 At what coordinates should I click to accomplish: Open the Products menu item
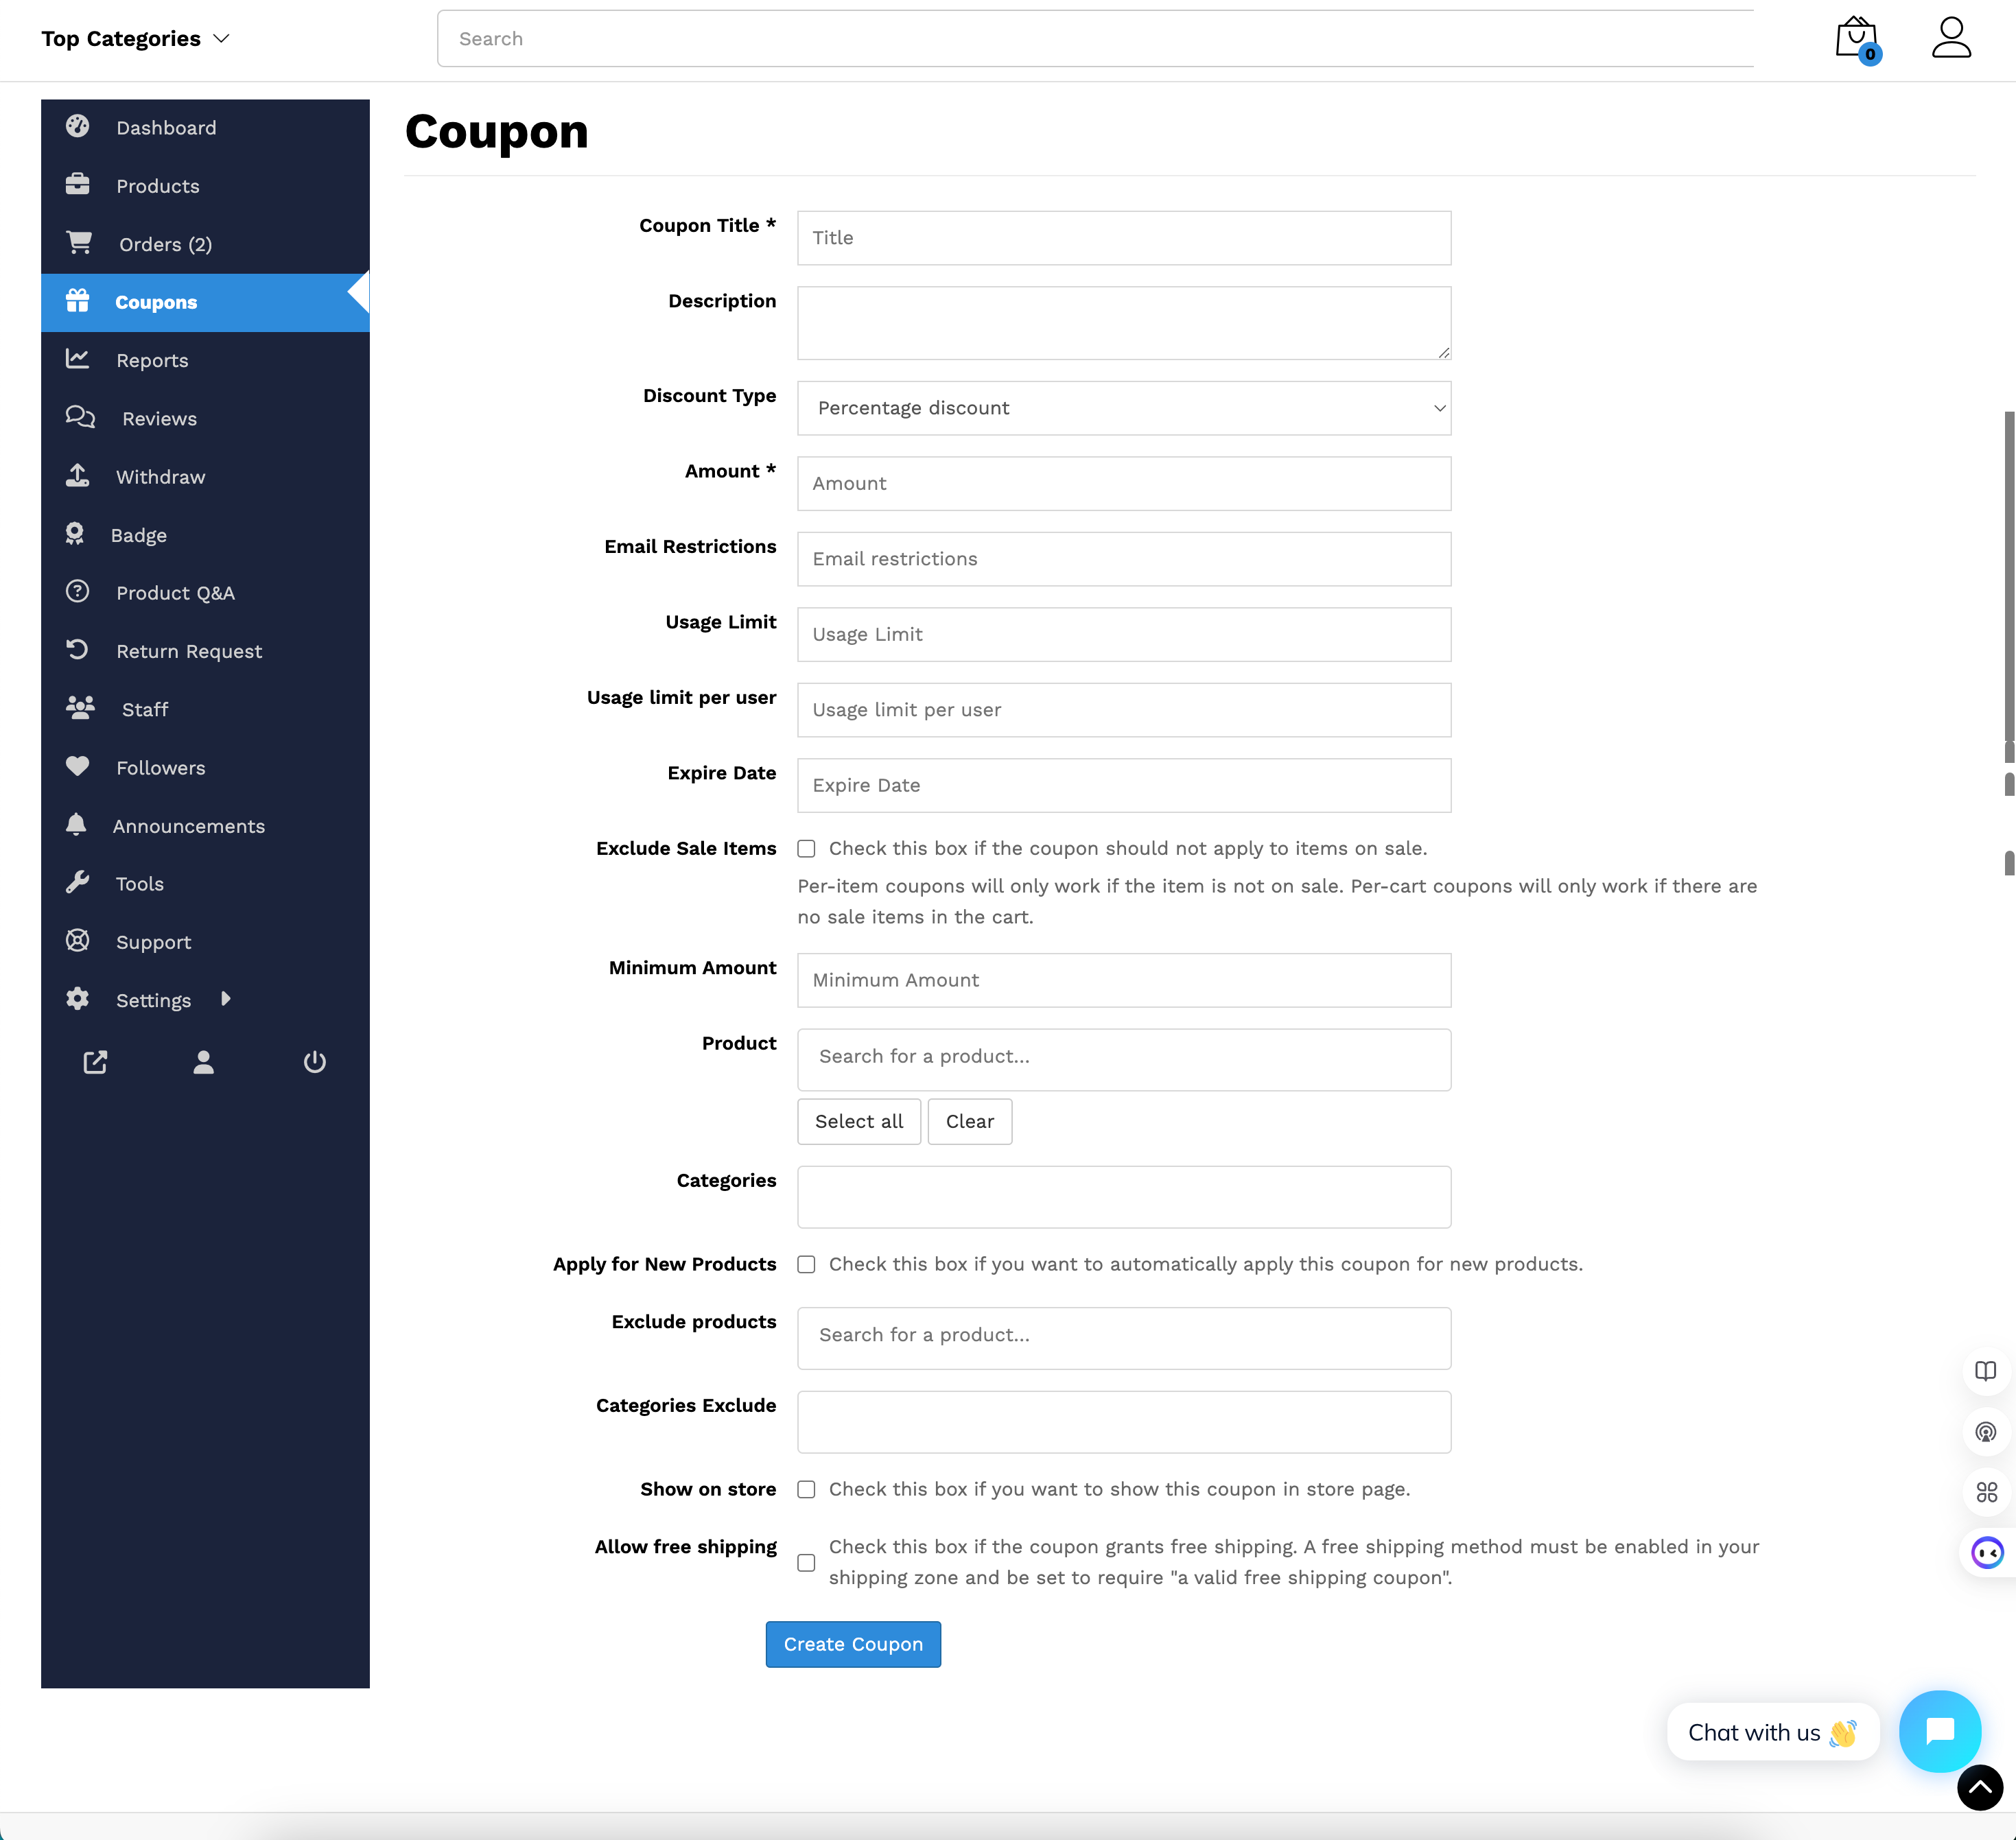click(x=205, y=186)
